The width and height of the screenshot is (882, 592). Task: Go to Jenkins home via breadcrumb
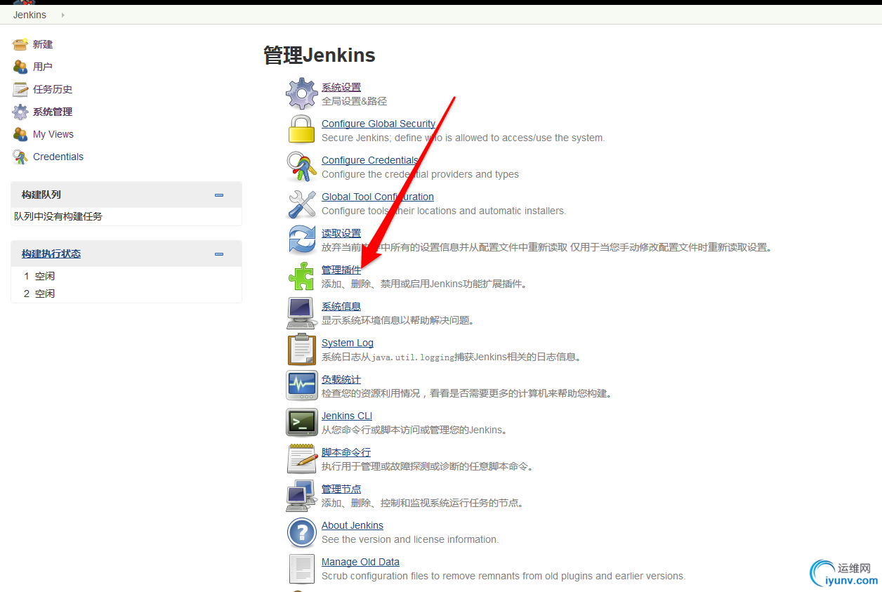[x=29, y=15]
